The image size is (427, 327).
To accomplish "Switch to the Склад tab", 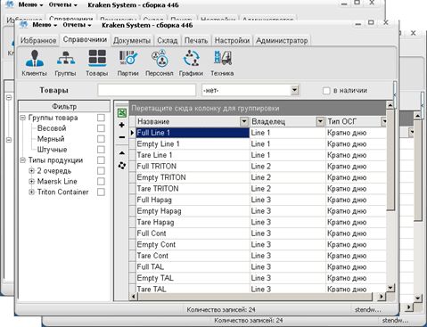I will click(168, 41).
